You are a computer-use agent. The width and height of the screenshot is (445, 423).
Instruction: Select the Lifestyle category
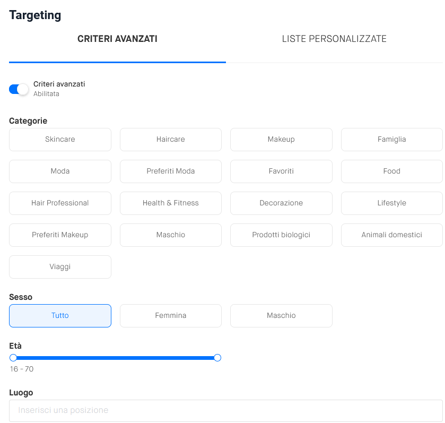pos(391,203)
